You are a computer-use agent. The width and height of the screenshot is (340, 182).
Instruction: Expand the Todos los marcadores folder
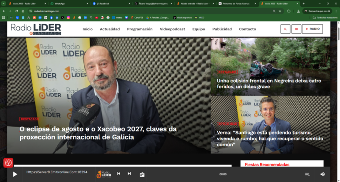(324, 18)
